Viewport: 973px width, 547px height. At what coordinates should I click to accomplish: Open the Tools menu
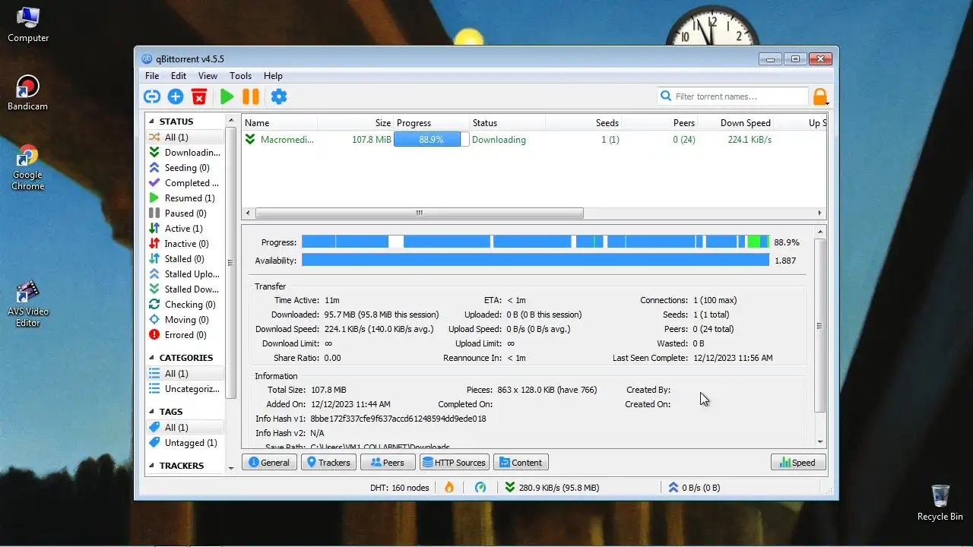click(240, 76)
